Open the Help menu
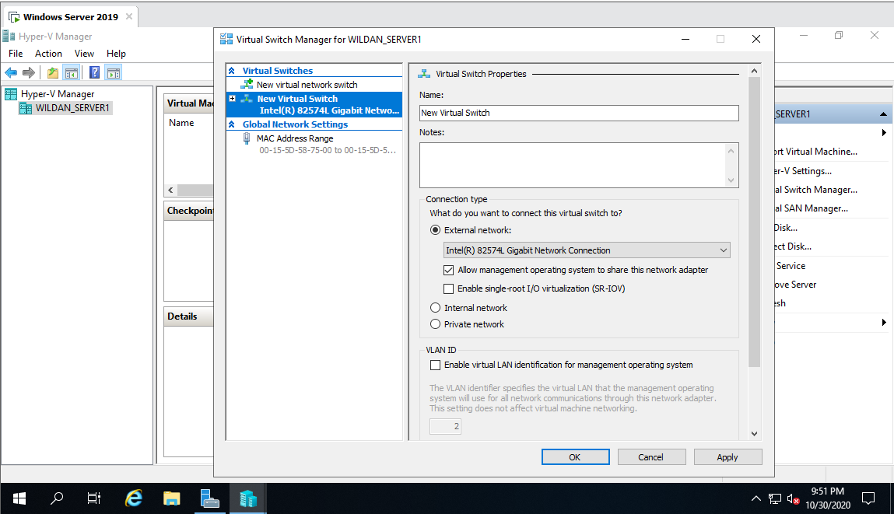894x514 pixels. pos(116,54)
